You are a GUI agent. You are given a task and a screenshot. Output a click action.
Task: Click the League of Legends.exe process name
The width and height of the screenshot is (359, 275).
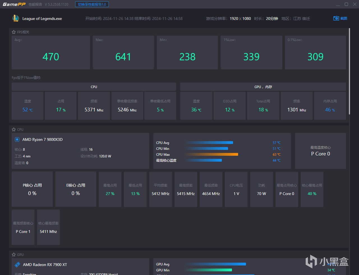(42, 19)
